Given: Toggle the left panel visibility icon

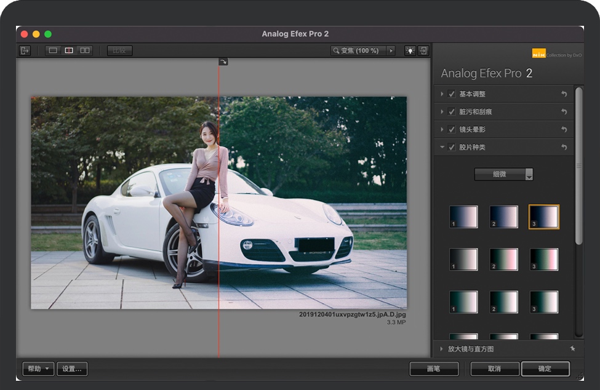Looking at the screenshot, I should point(25,50).
